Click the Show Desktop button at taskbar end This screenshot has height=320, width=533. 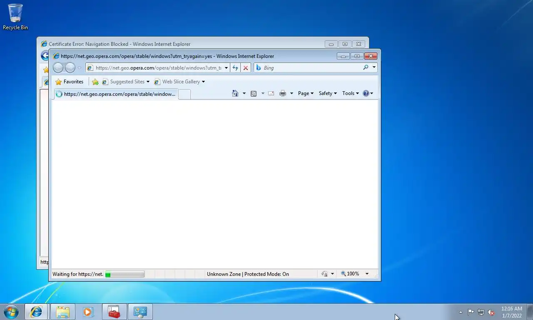530,312
